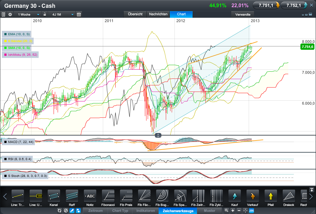Click the IchiMoku magenta color swatch
The image size is (316, 214).
(x=6, y=55)
